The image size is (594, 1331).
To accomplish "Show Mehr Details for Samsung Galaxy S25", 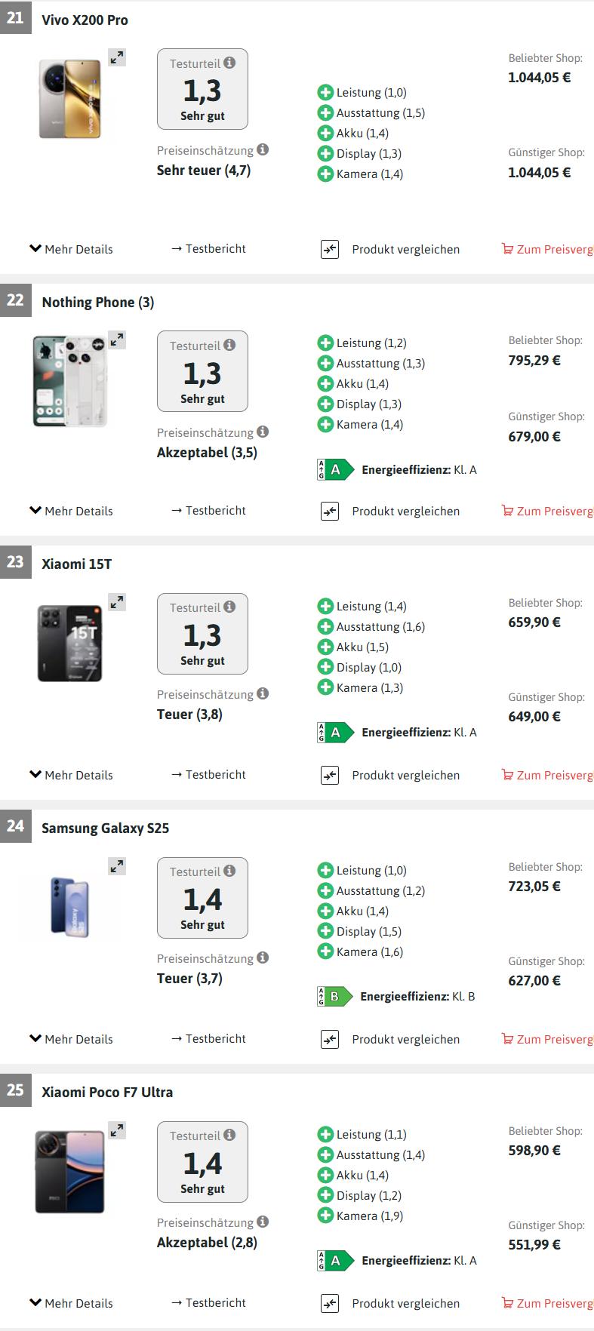I will point(71,1039).
